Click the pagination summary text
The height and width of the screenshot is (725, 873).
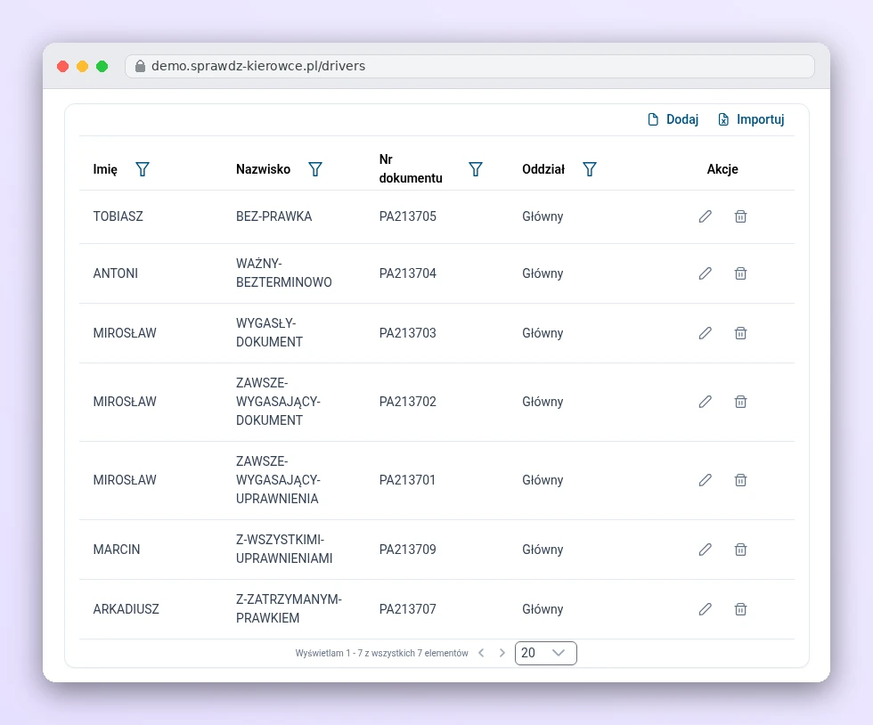381,653
